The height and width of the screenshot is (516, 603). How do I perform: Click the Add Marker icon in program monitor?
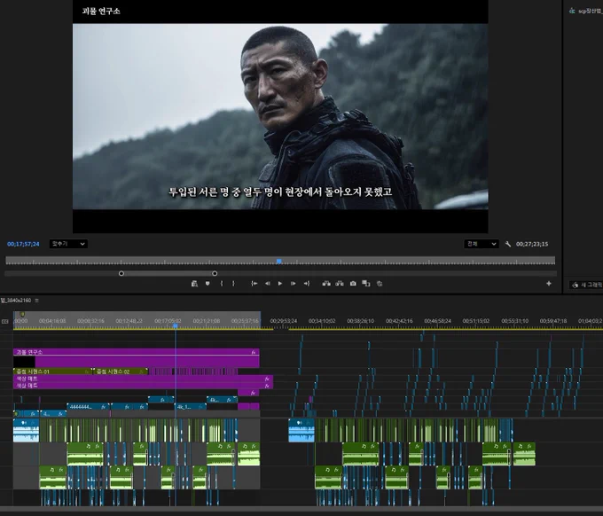(208, 284)
